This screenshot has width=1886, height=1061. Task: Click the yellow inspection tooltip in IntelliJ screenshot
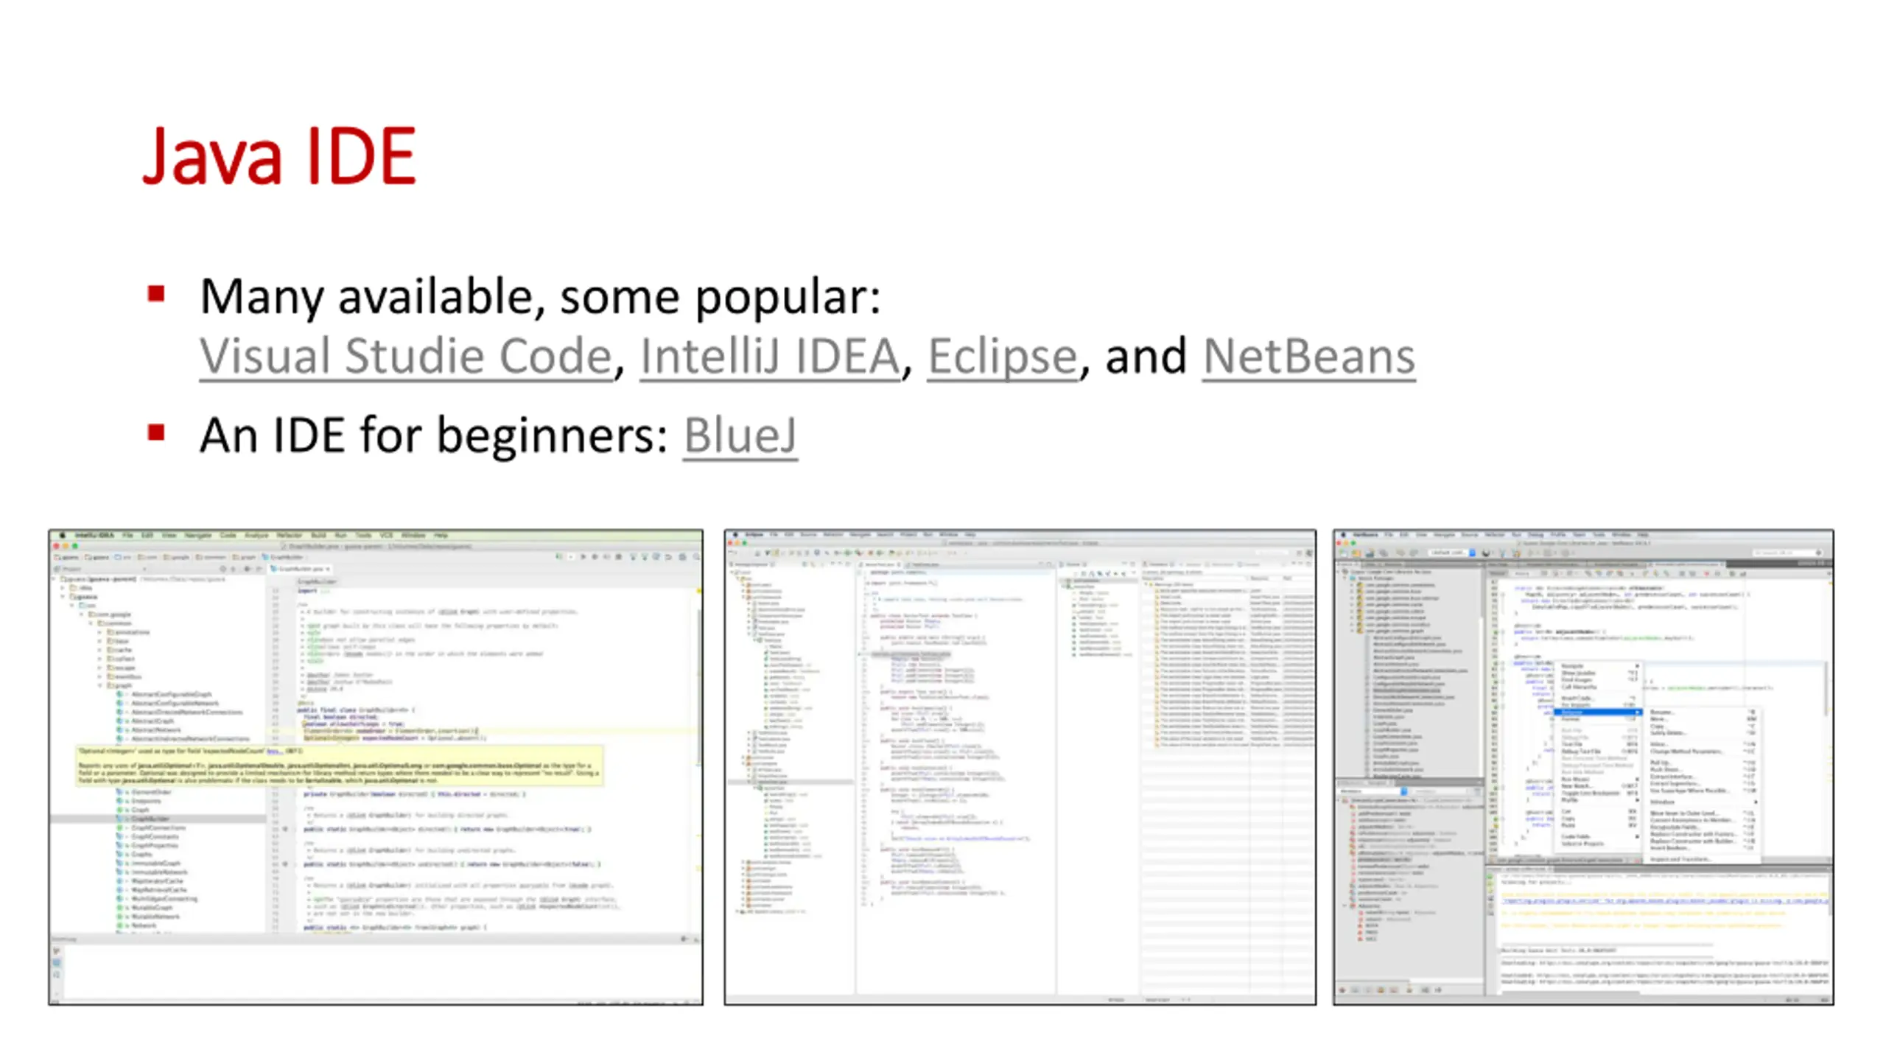pyautogui.click(x=339, y=766)
